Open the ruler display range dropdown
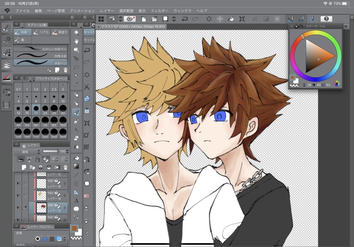The height and width of the screenshot is (247, 354). [x=65, y=159]
